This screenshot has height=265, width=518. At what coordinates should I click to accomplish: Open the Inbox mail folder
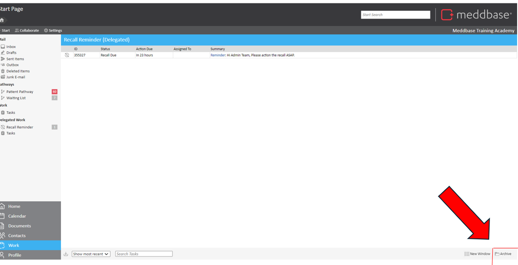click(11, 46)
